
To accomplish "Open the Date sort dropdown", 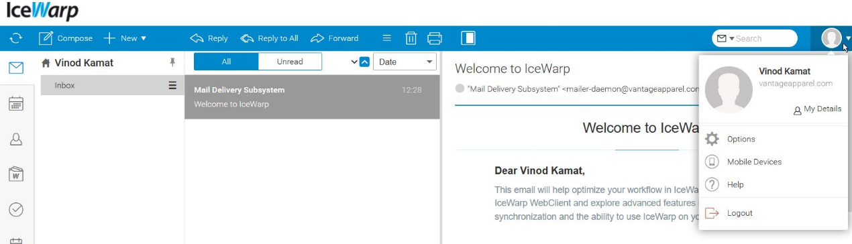I will click(x=405, y=62).
